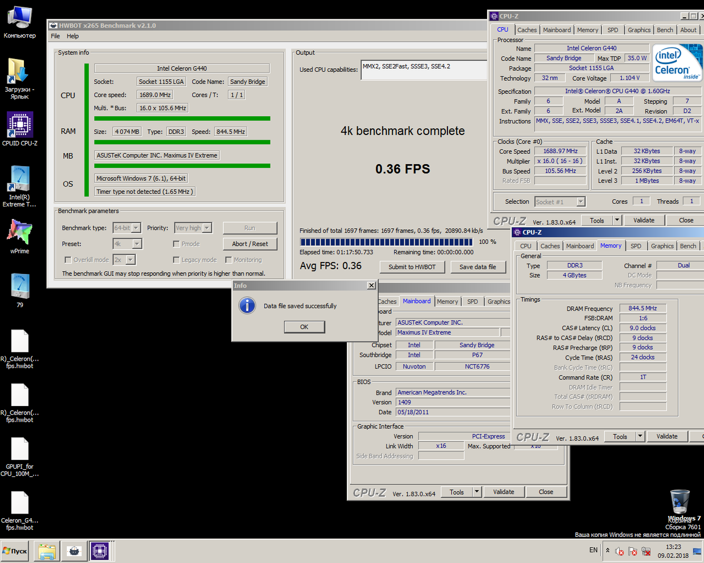Click the BIOS Version 1409 value
Screen dimensions: 704x563
[x=453, y=402]
